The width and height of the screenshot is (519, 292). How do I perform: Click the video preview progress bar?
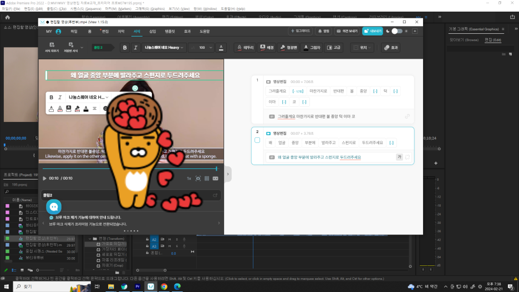(130, 168)
